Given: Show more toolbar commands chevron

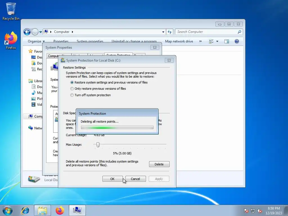Looking at the screenshot, I should click(x=200, y=41).
